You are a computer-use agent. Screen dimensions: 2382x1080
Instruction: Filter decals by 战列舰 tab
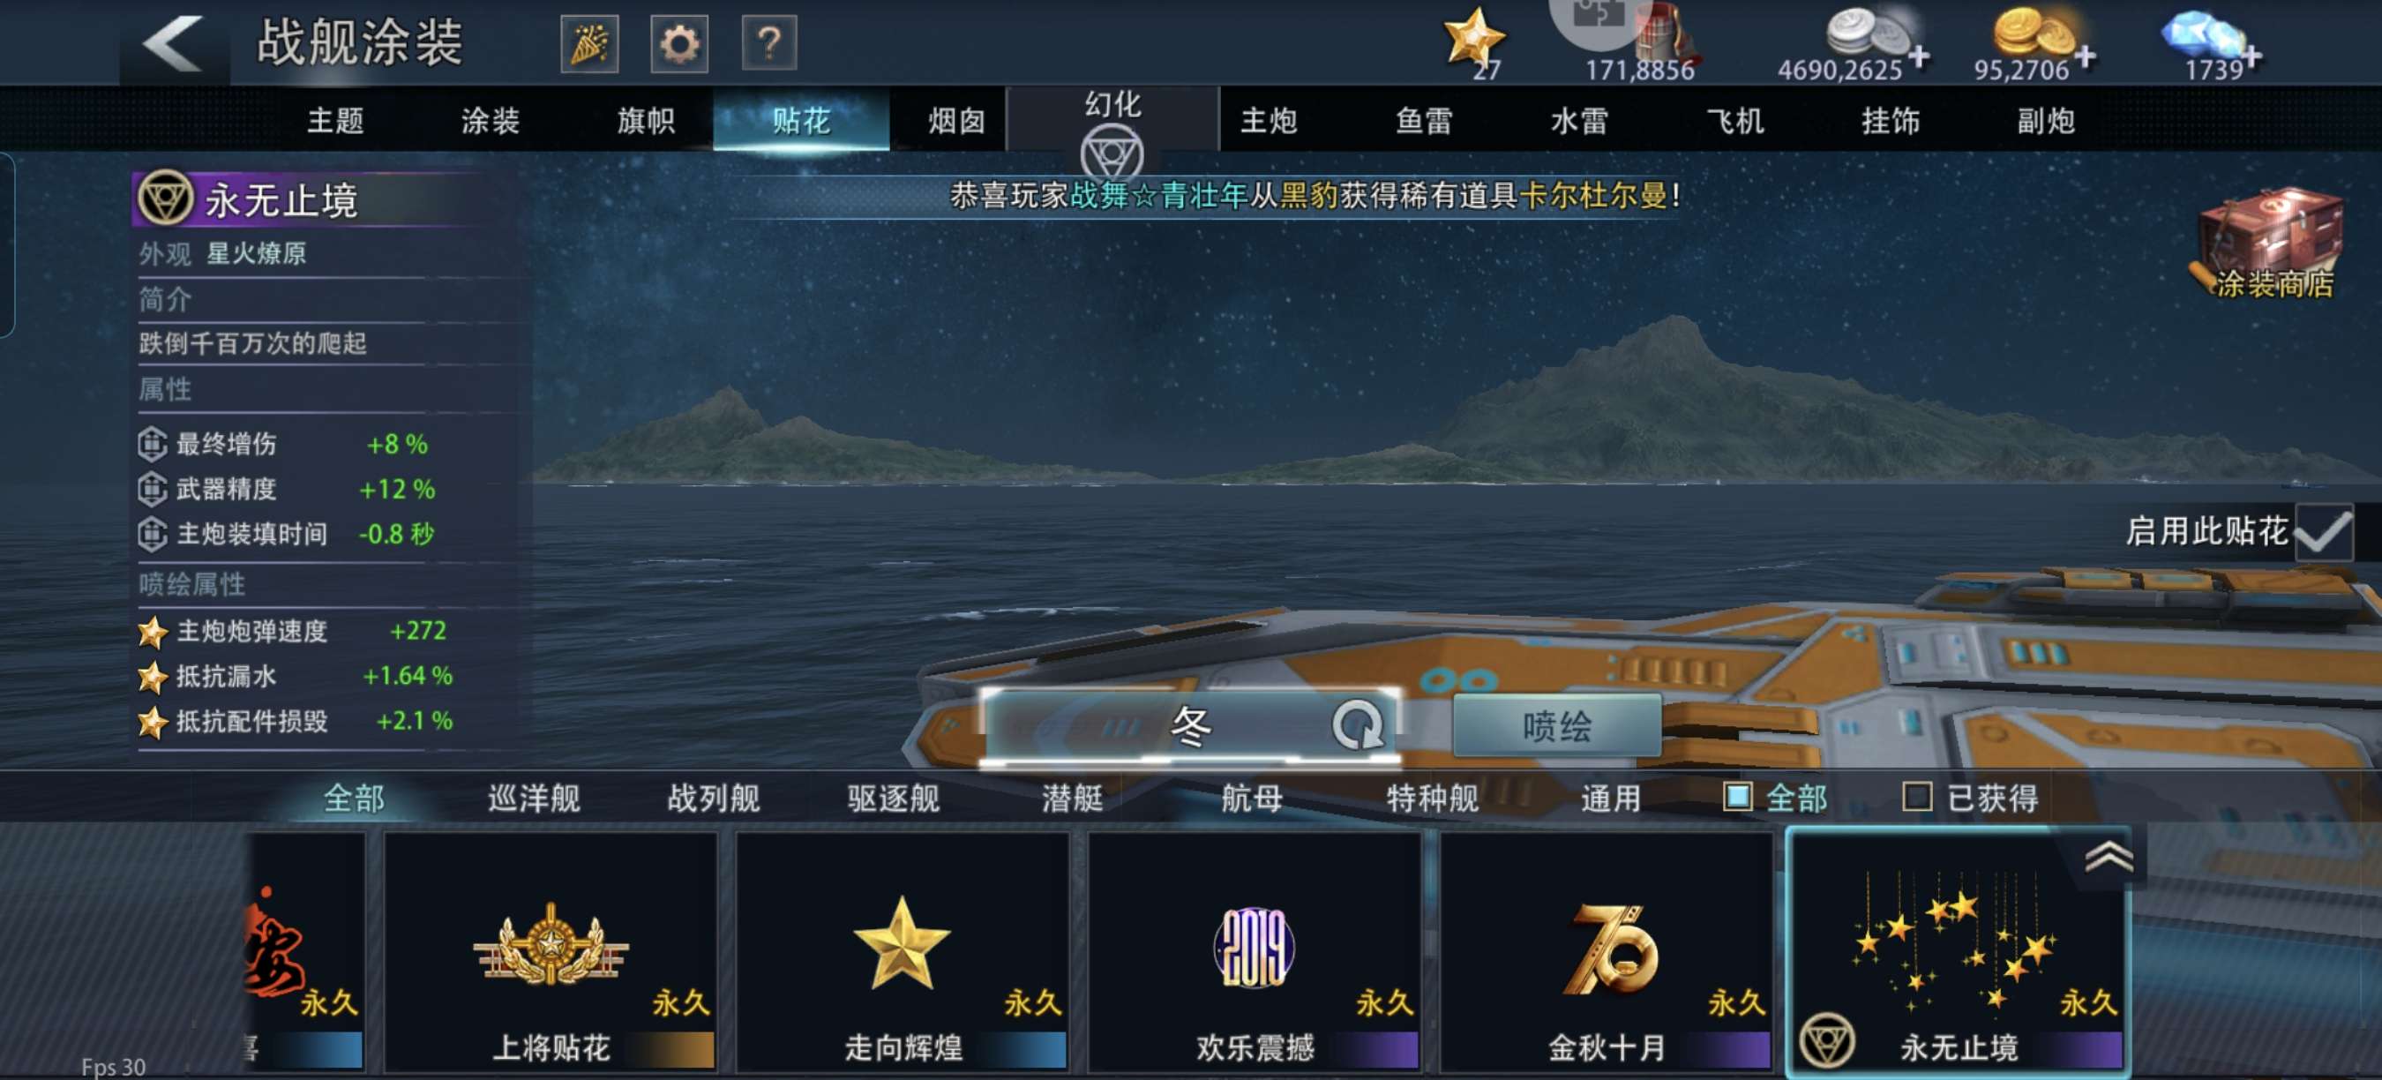coord(714,798)
